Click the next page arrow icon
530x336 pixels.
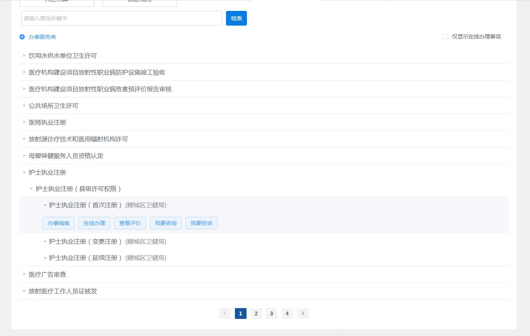point(303,313)
